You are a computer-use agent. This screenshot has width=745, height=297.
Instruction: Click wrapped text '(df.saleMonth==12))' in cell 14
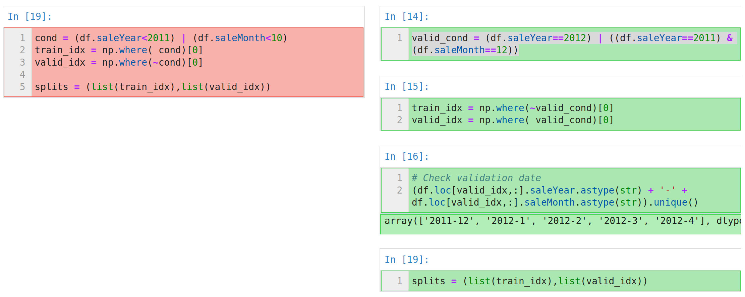[x=465, y=50]
